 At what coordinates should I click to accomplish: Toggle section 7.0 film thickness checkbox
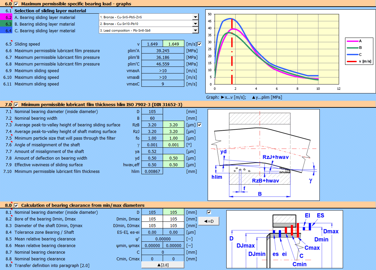(x=16, y=105)
